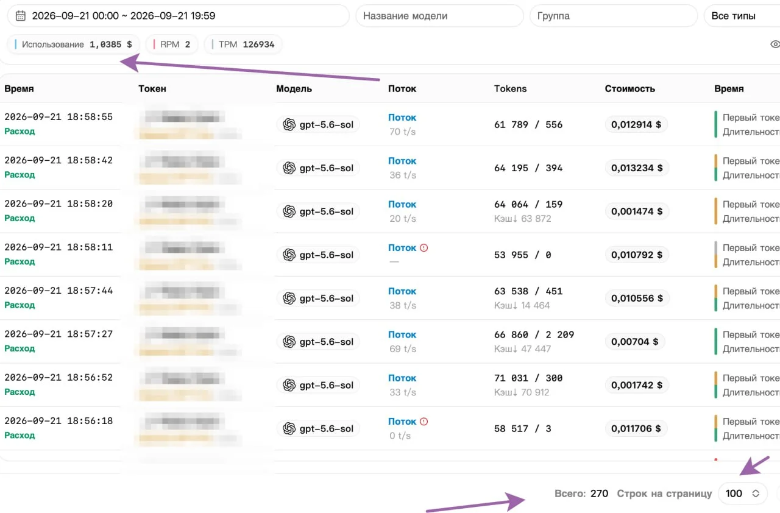This screenshot has height=513, width=780.
Task: Click the OpenAI logo in the 18:58:55 row
Action: (x=289, y=125)
